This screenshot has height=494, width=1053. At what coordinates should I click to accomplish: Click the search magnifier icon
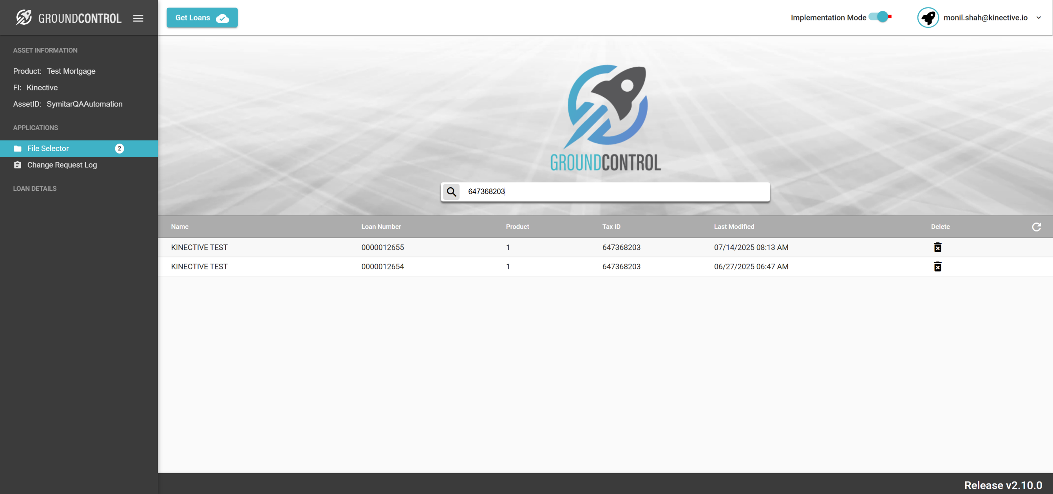click(451, 192)
